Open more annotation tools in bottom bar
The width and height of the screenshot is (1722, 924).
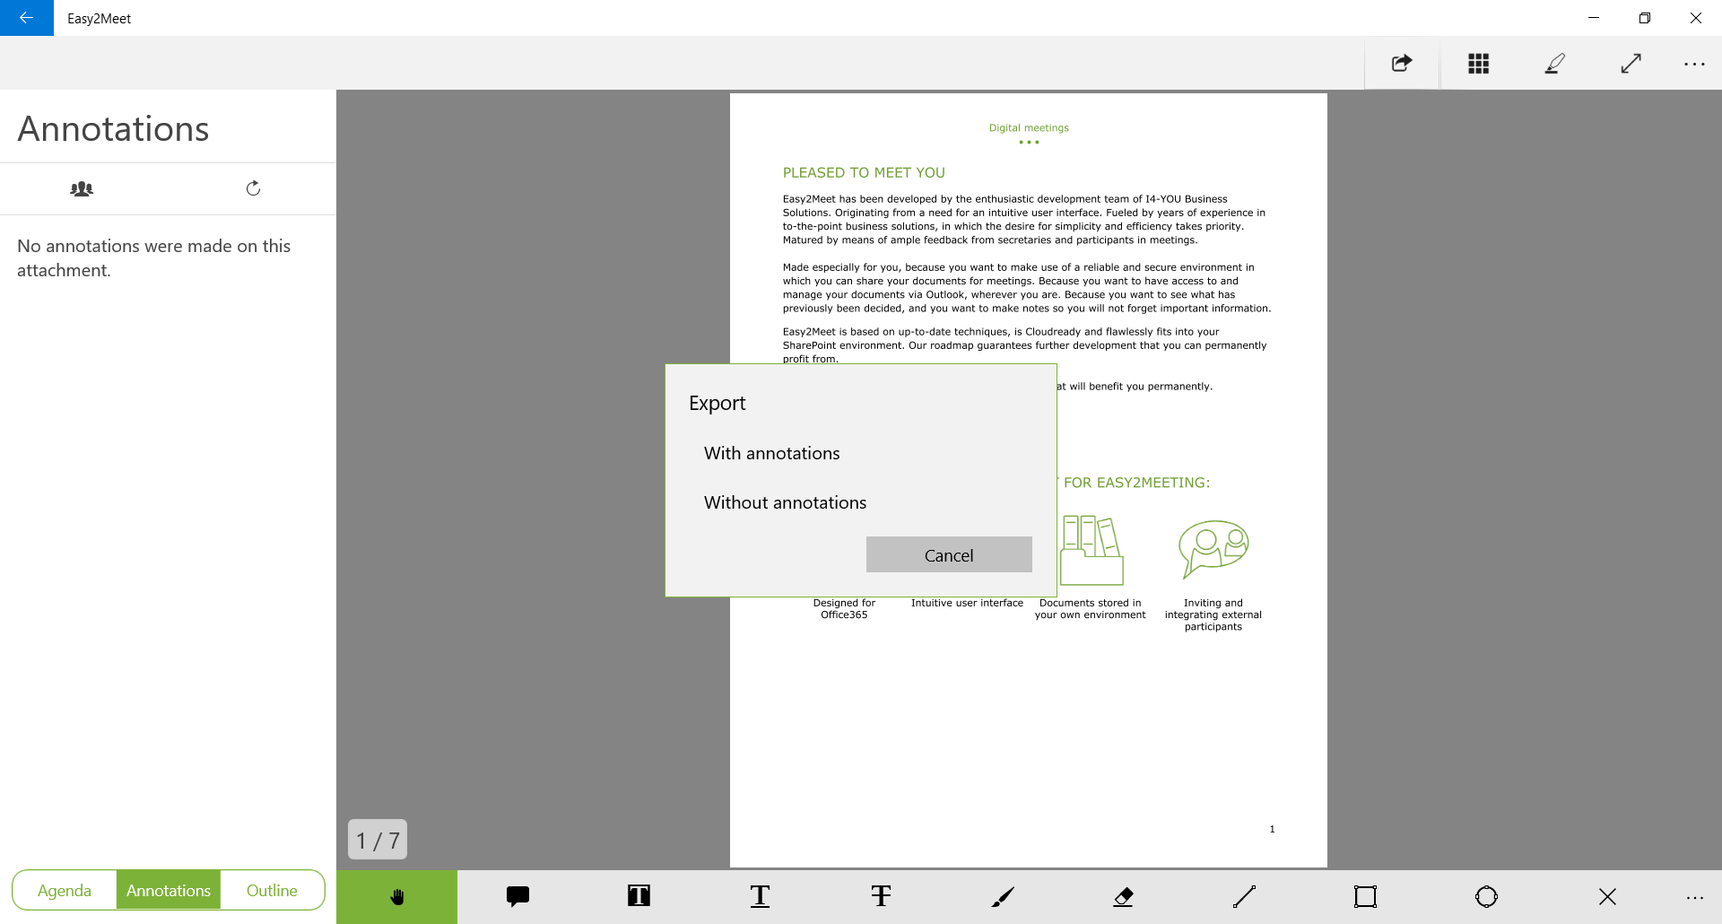point(1694,896)
